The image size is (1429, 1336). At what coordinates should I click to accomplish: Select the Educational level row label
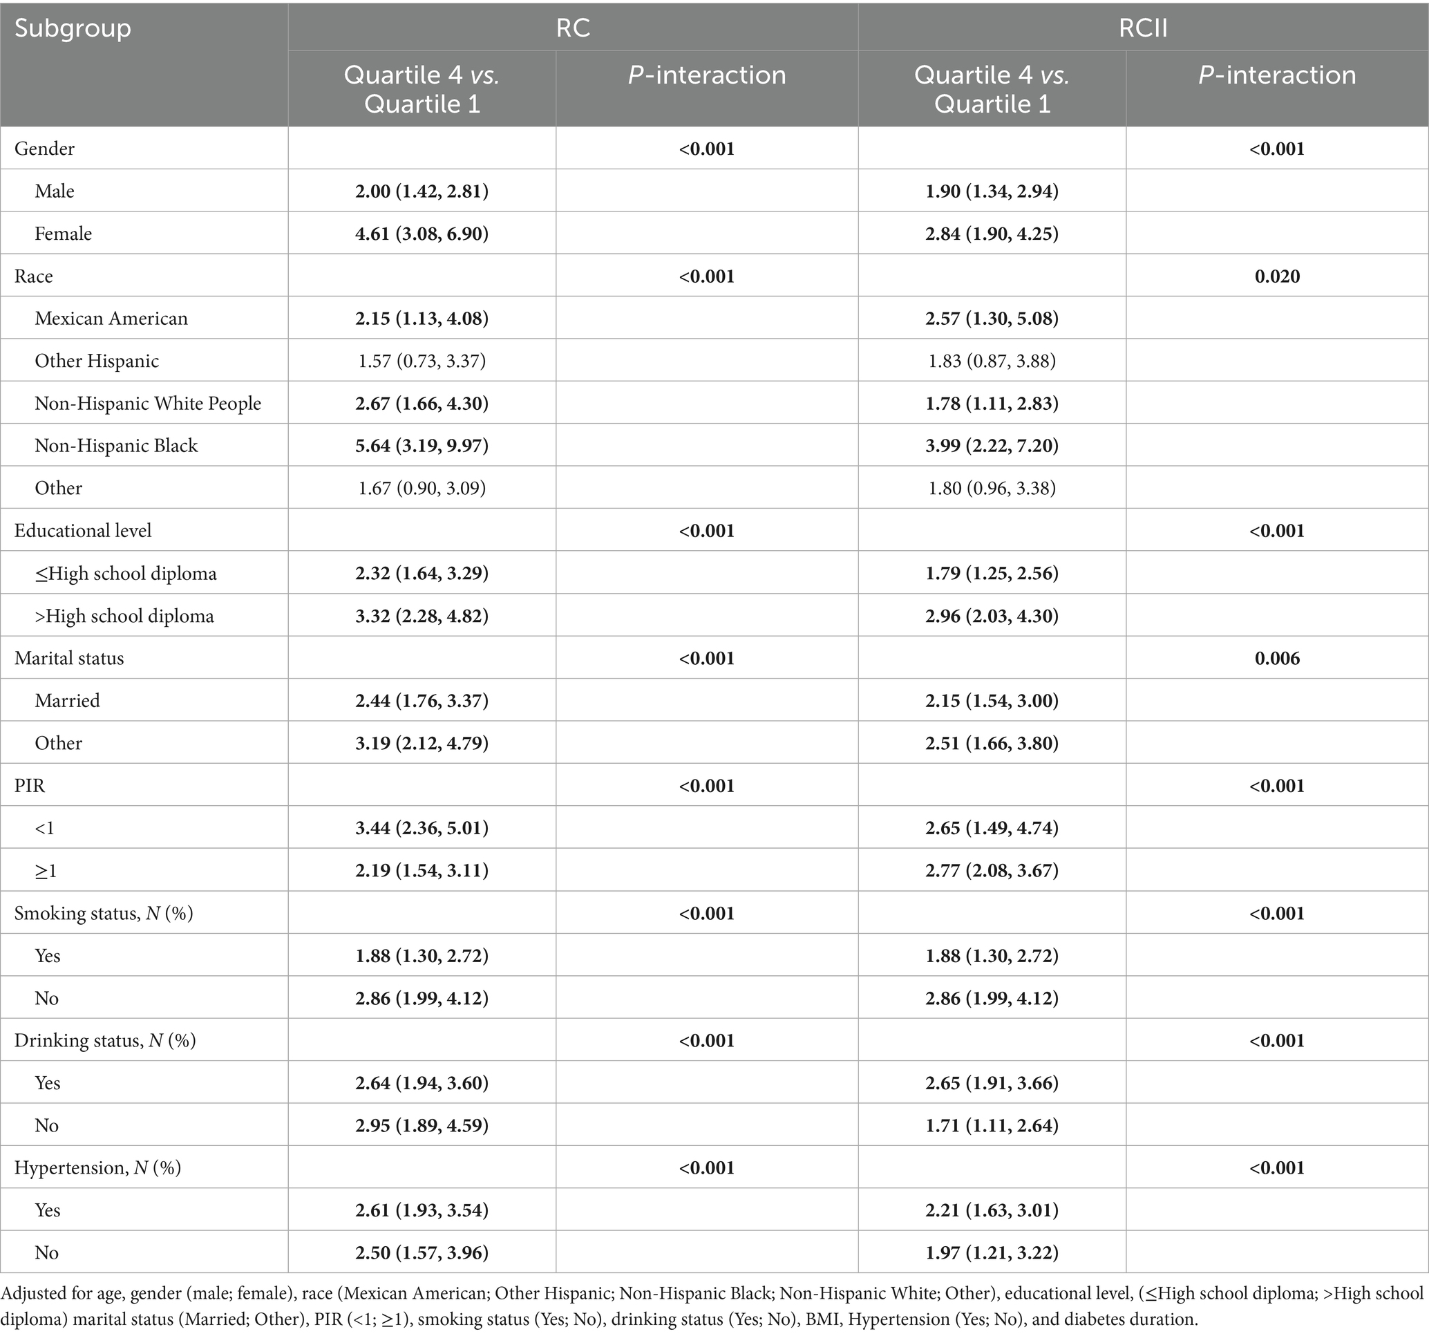coord(83,531)
